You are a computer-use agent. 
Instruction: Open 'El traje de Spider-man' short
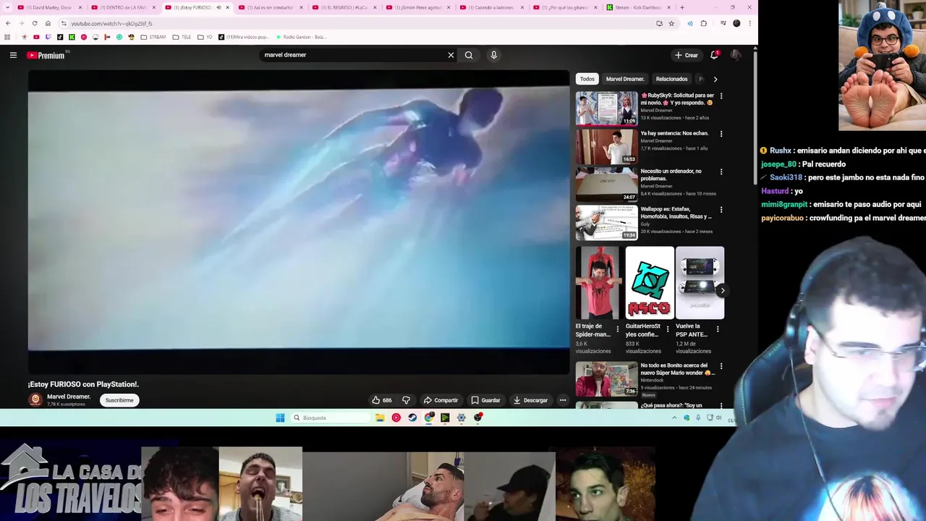pyautogui.click(x=598, y=283)
